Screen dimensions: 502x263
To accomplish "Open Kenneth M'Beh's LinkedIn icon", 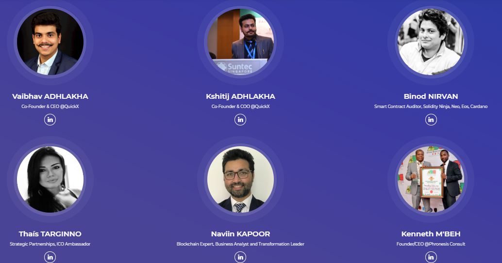I will 431,257.
